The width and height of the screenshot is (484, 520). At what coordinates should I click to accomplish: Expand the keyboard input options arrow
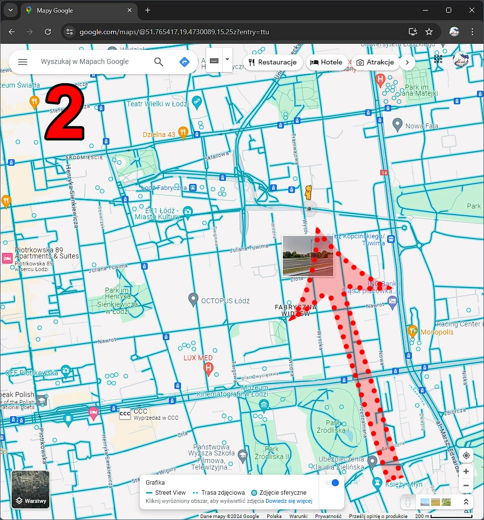click(227, 59)
